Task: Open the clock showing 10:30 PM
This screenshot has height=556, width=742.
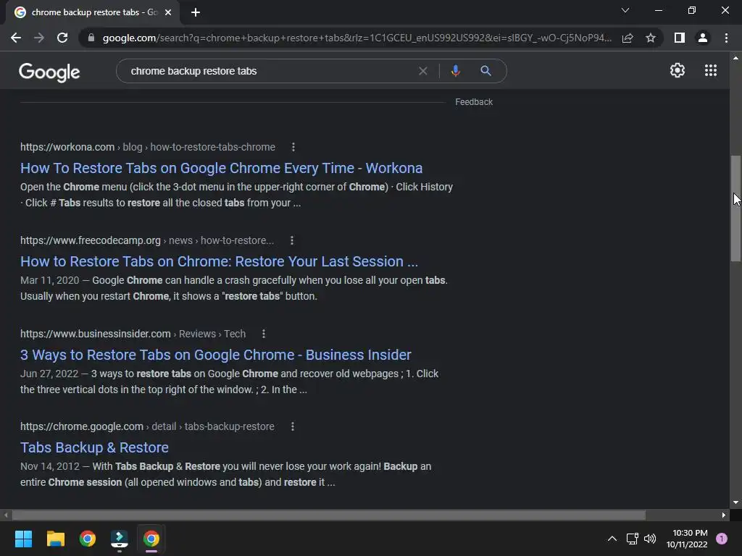Action: click(x=687, y=539)
